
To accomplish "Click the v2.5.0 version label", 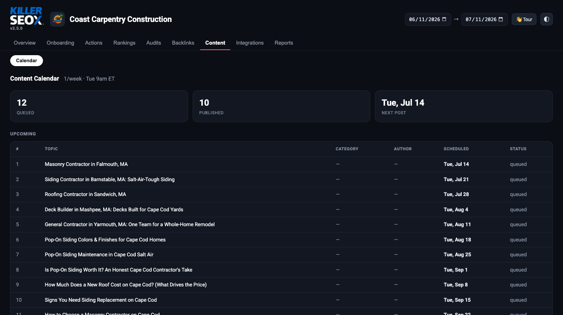I will 16,29.
